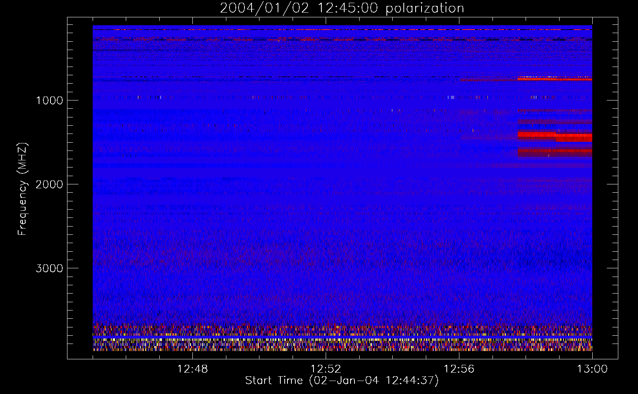Click the 'Start Time (02-Jan-04 12:44:37)' label

click(342, 381)
